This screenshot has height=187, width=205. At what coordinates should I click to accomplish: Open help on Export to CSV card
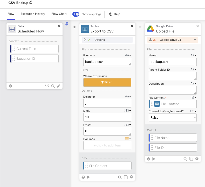(x=83, y=177)
